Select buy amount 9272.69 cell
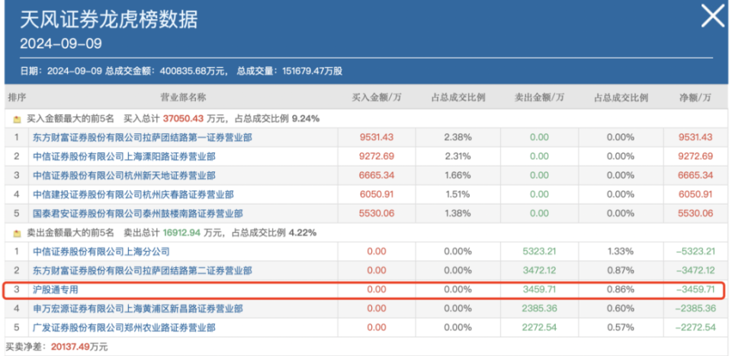The height and width of the screenshot is (356, 732). 376,157
